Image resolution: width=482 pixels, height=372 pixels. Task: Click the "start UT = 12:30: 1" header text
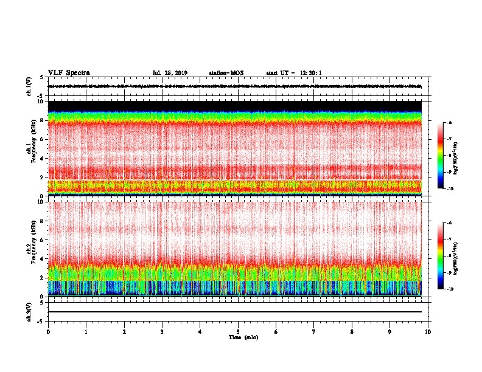294,73
